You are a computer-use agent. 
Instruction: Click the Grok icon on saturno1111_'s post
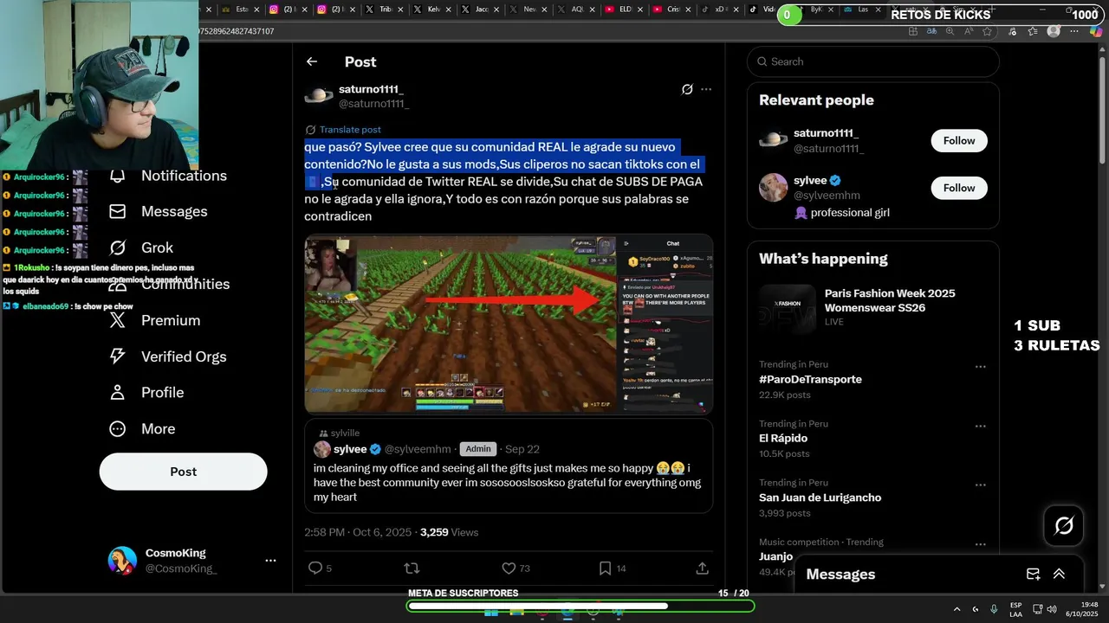687,89
